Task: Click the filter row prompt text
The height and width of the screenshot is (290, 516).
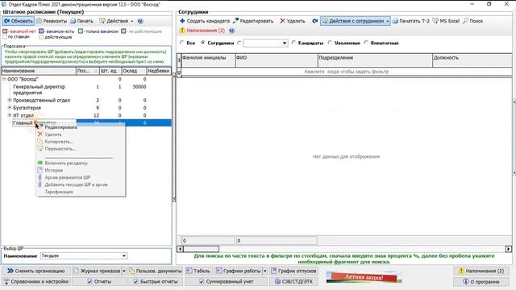Action: (x=346, y=72)
